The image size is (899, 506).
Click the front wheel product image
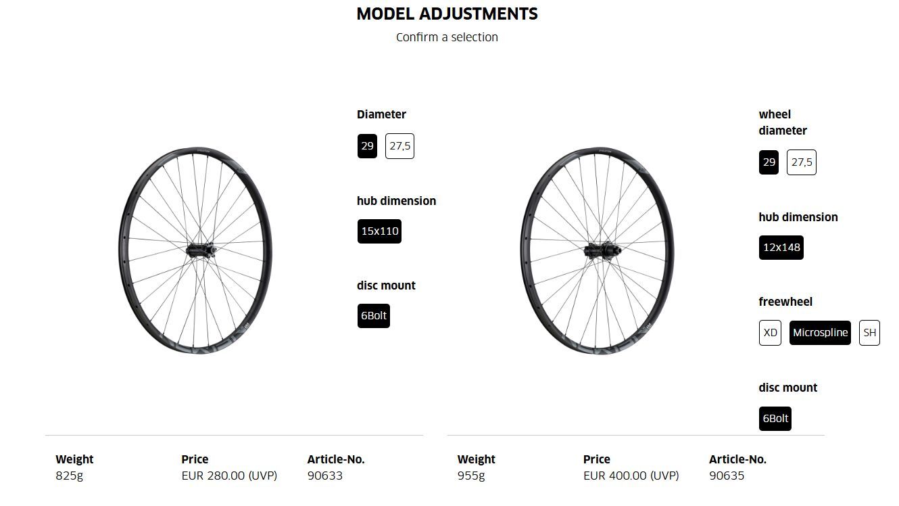[x=195, y=251]
